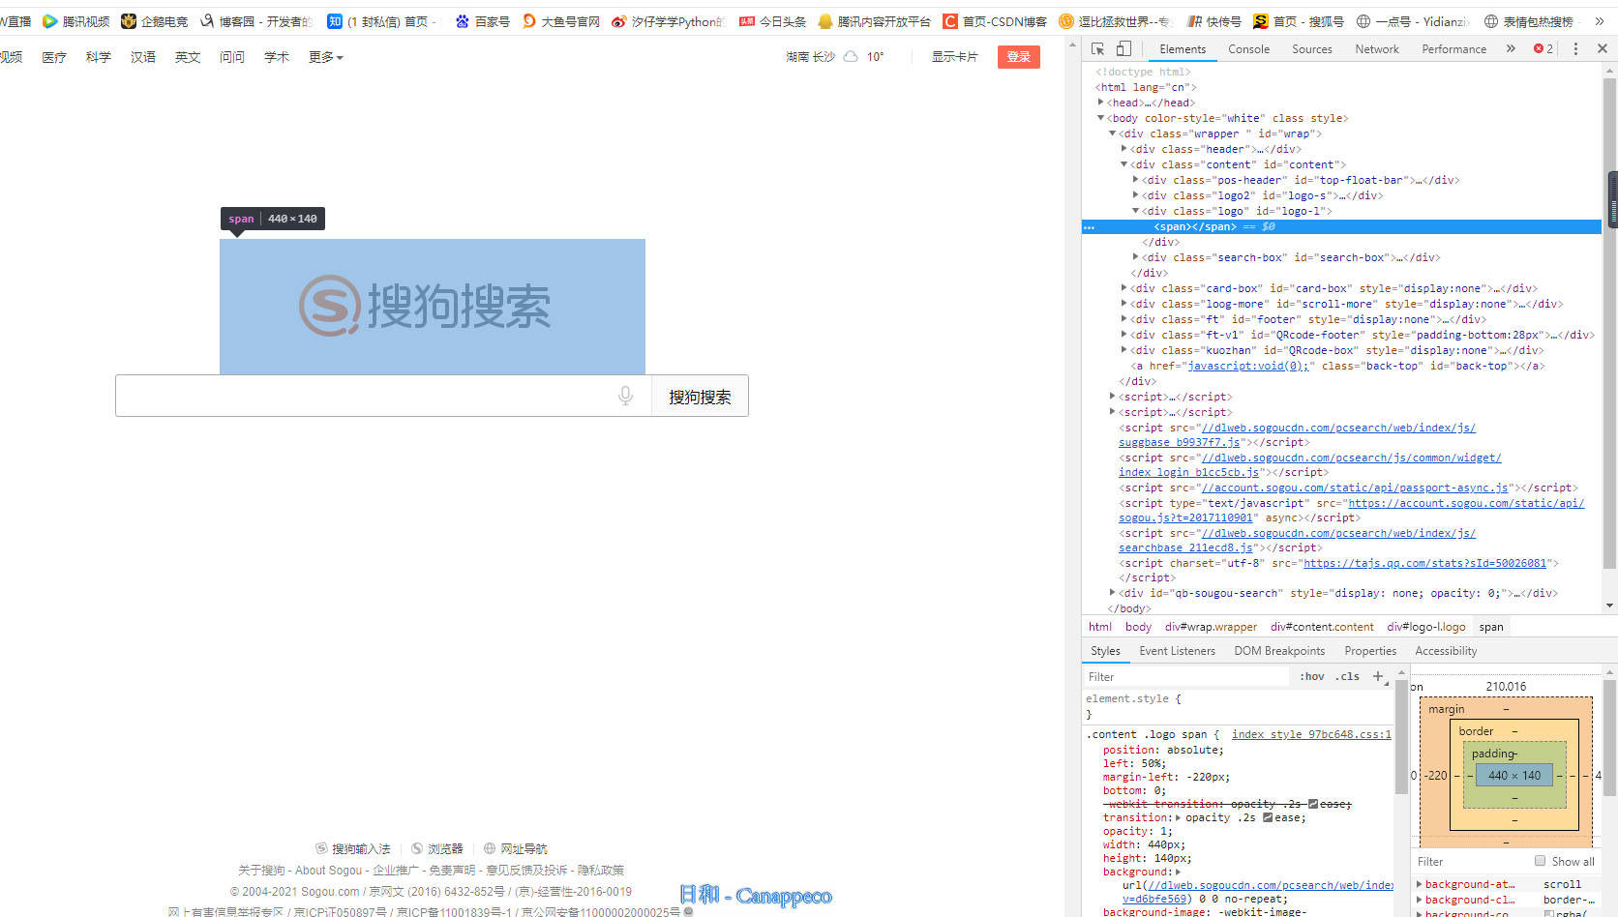The height and width of the screenshot is (917, 1618).
Task: Click the 显示卡片 link
Action: coord(954,57)
